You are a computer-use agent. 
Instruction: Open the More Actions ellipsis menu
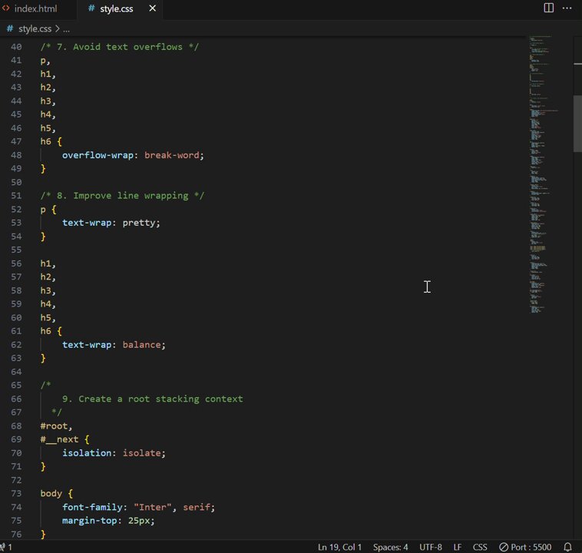[567, 8]
